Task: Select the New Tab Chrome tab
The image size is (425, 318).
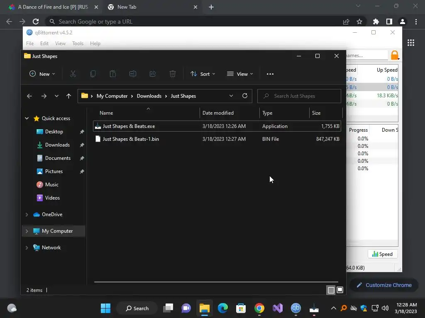Action: coord(152,7)
